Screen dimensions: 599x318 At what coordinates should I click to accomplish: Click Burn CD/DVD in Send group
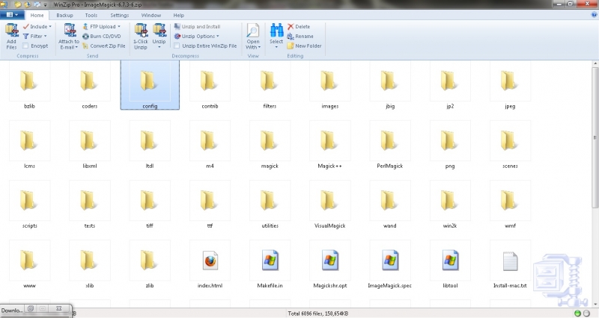105,36
